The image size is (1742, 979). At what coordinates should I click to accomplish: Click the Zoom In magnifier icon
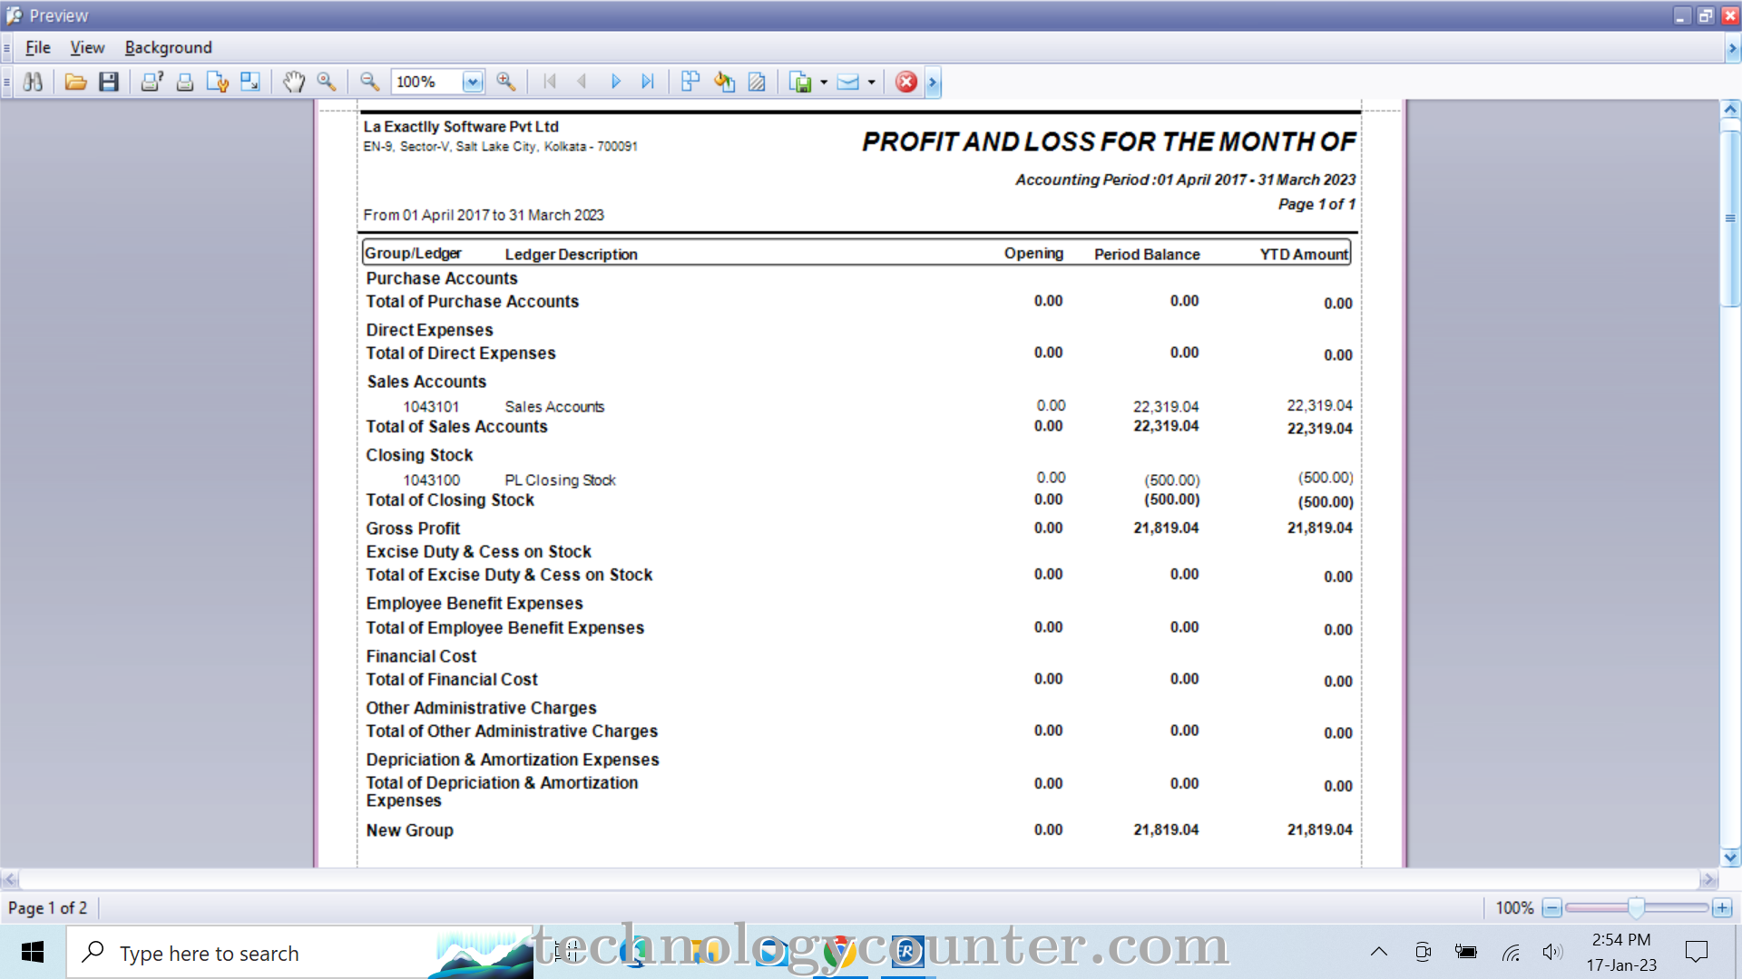(506, 82)
